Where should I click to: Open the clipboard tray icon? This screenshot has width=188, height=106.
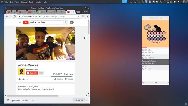coord(171,1)
